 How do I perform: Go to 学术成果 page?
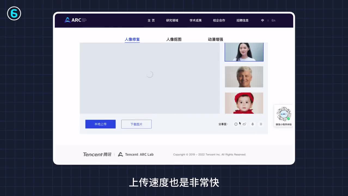pyautogui.click(x=196, y=20)
